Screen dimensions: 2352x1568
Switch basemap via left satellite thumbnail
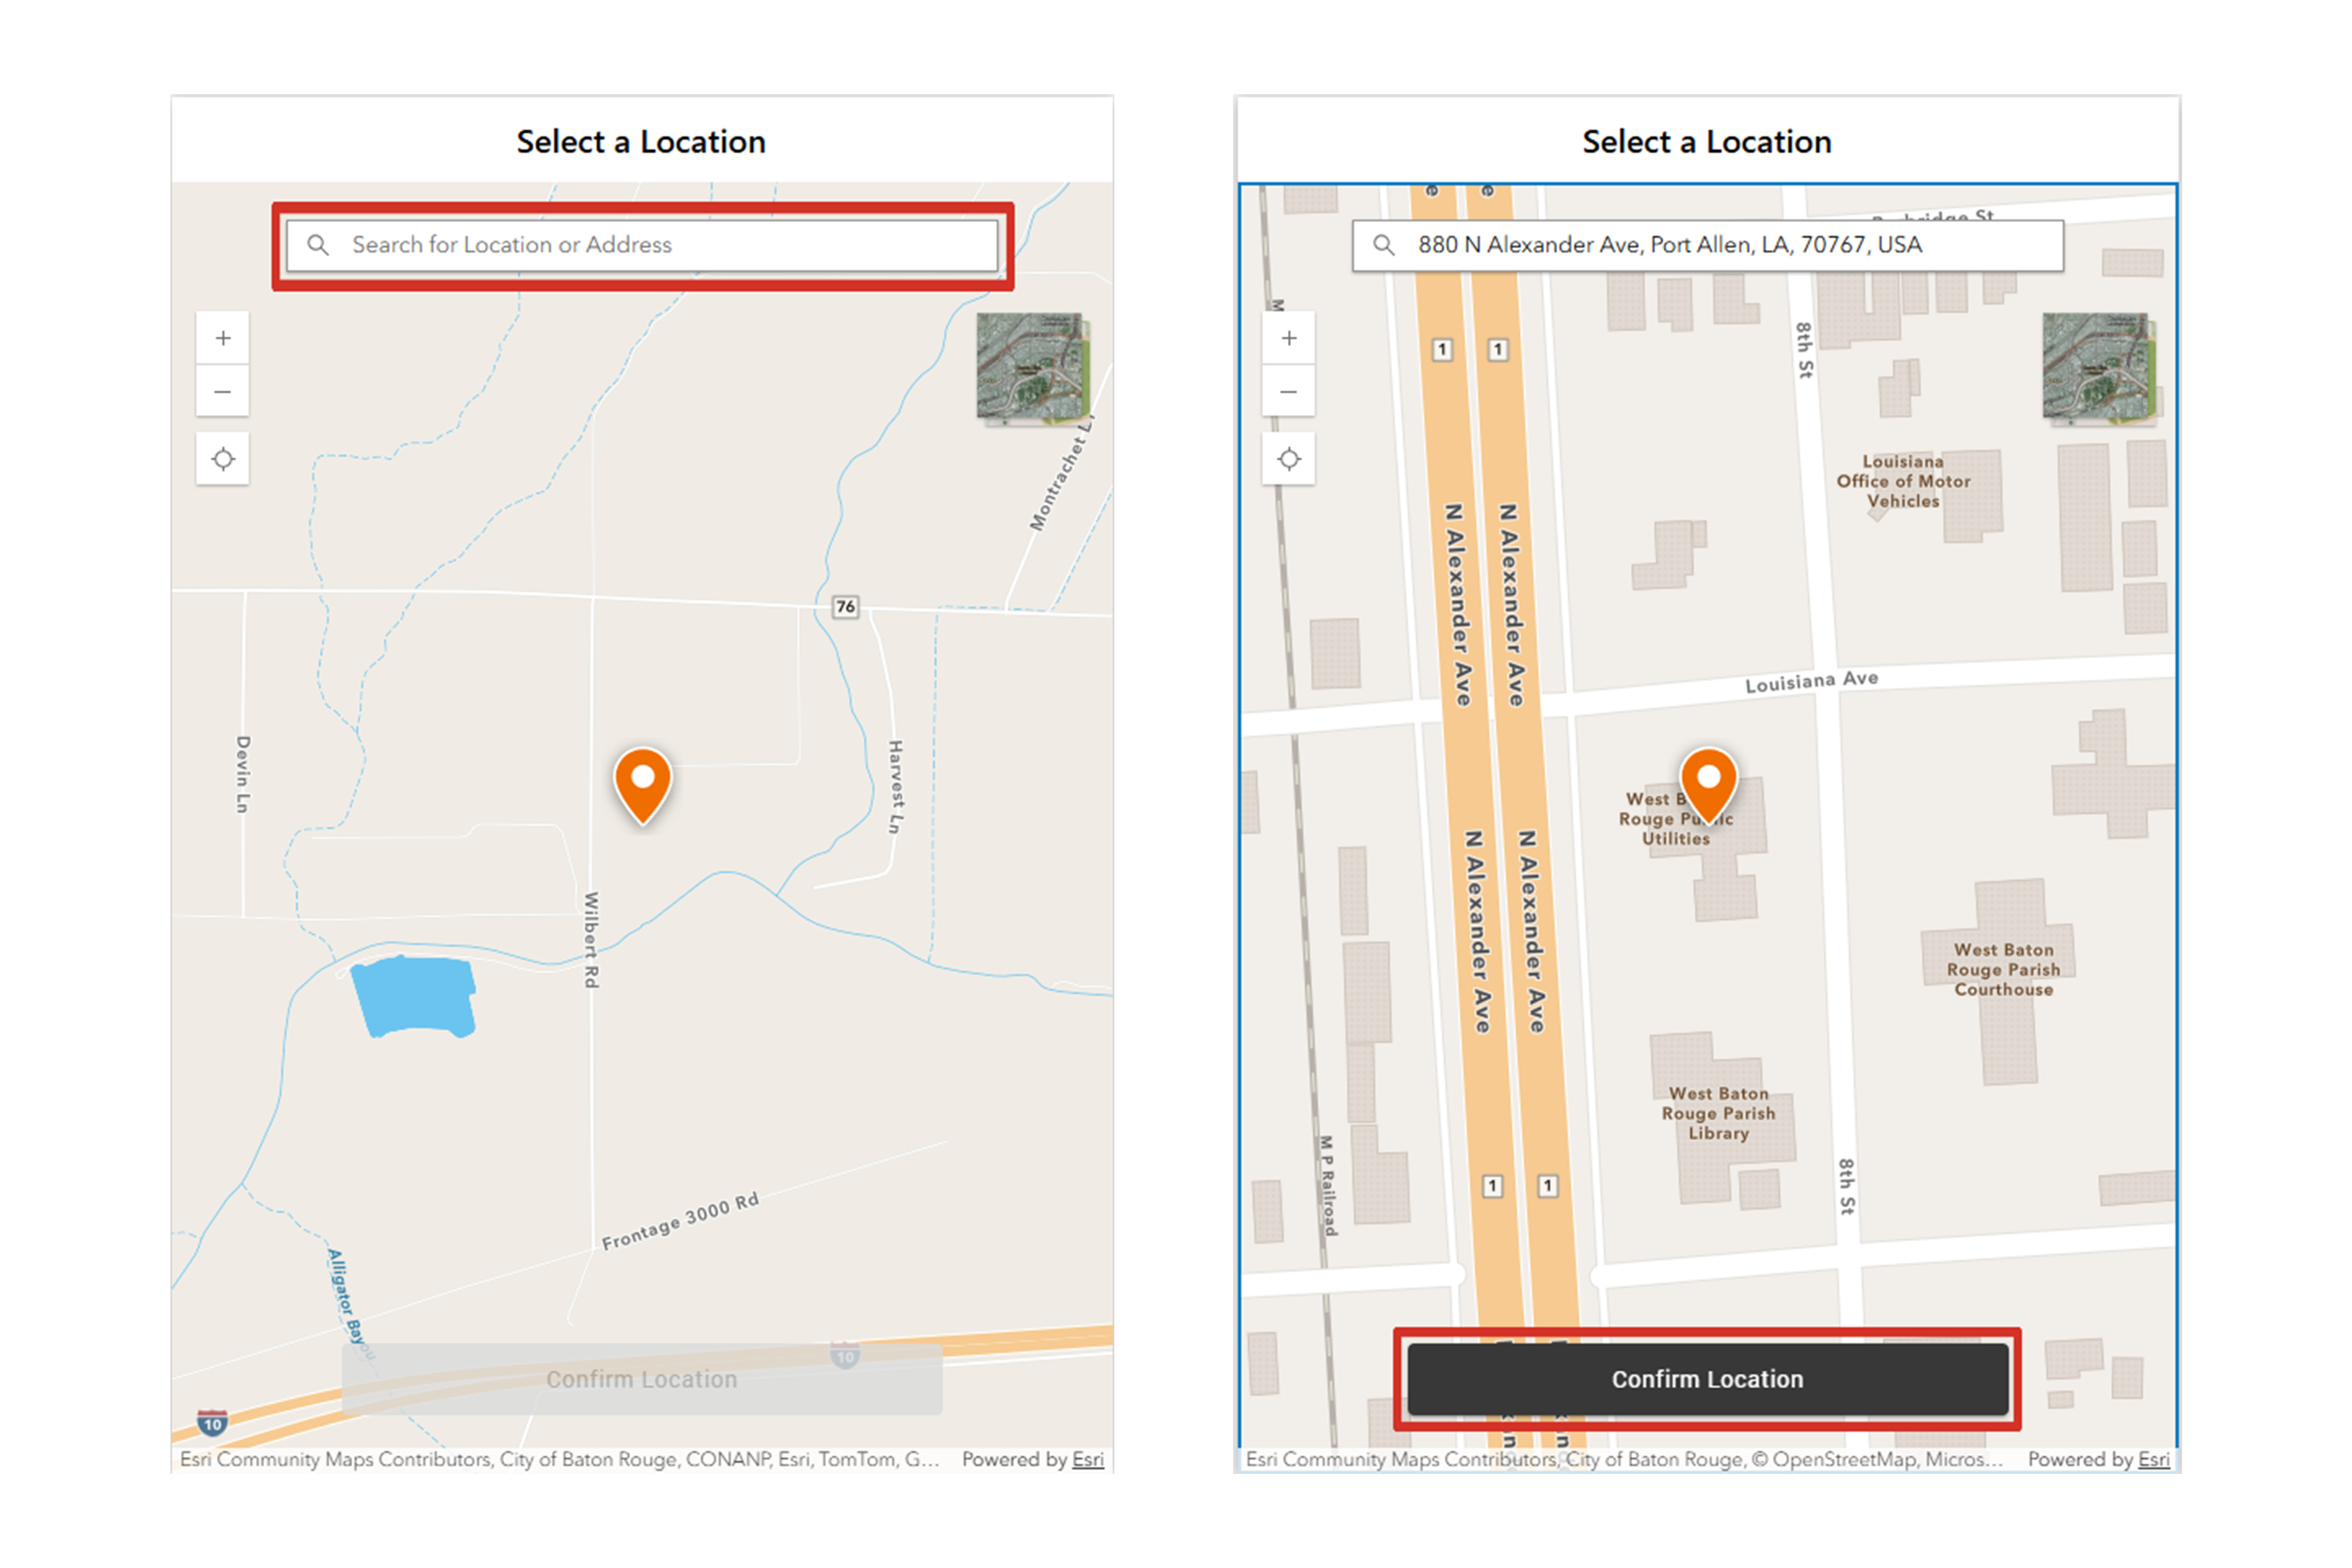point(1031,366)
